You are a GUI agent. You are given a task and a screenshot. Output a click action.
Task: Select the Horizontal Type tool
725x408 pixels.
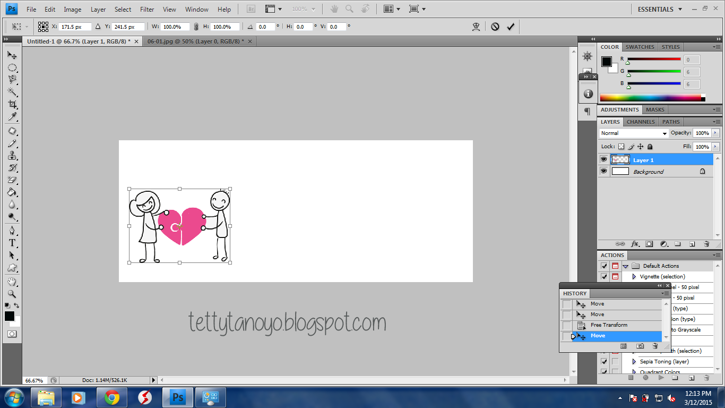point(12,243)
